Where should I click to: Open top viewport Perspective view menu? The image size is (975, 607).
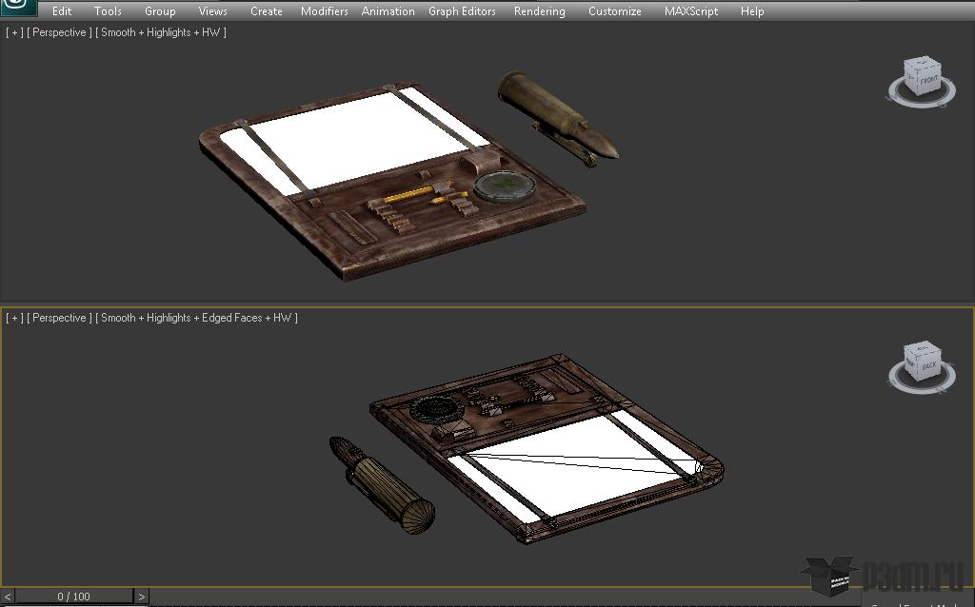click(60, 32)
